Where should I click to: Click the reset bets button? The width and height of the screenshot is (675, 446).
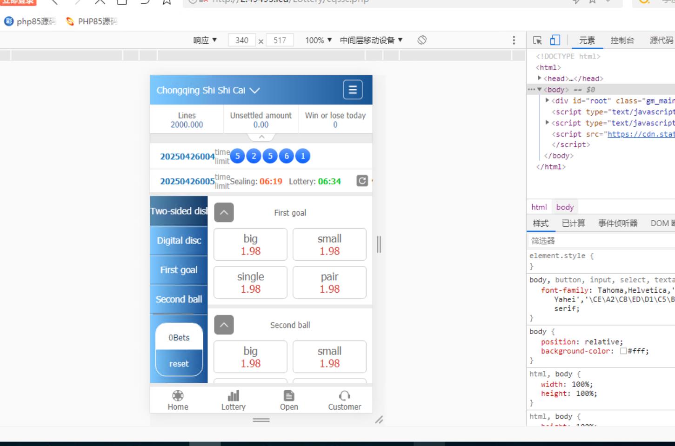179,363
